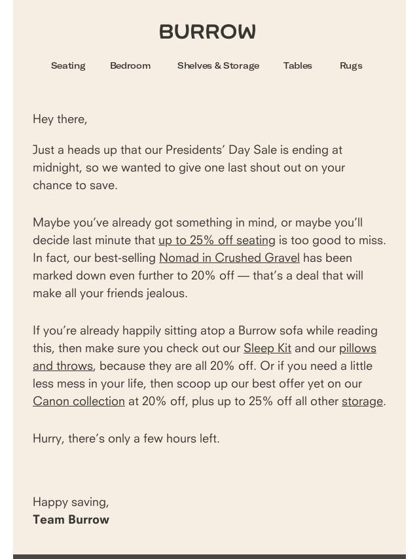This screenshot has height=559, width=419.
Task: Open the Nomad in Crushed Gravel link
Action: pos(229,258)
